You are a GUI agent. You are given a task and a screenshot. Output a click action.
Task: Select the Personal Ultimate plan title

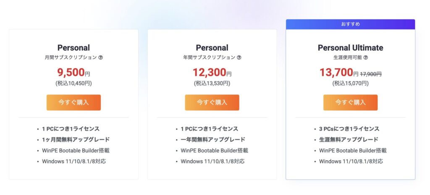point(350,48)
